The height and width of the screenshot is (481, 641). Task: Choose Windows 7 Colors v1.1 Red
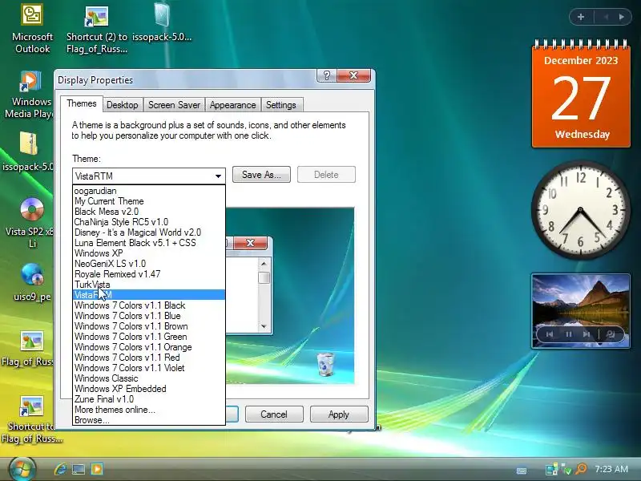point(149,358)
